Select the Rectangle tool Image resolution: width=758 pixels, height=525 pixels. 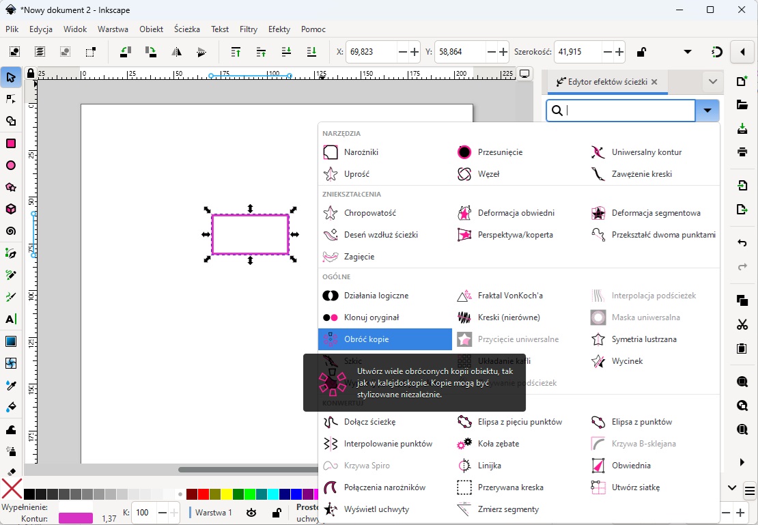[x=11, y=143]
